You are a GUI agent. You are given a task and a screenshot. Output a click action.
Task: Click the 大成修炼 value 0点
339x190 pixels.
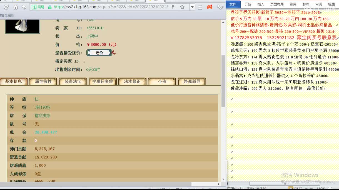38,174
